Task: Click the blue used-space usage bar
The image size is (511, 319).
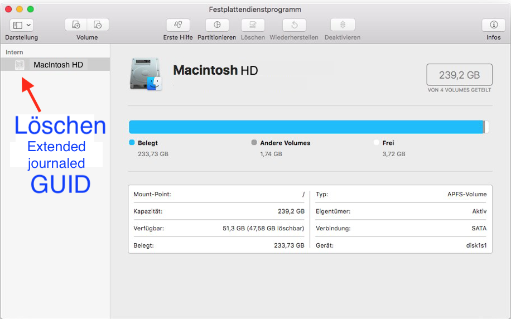Action: (x=306, y=127)
